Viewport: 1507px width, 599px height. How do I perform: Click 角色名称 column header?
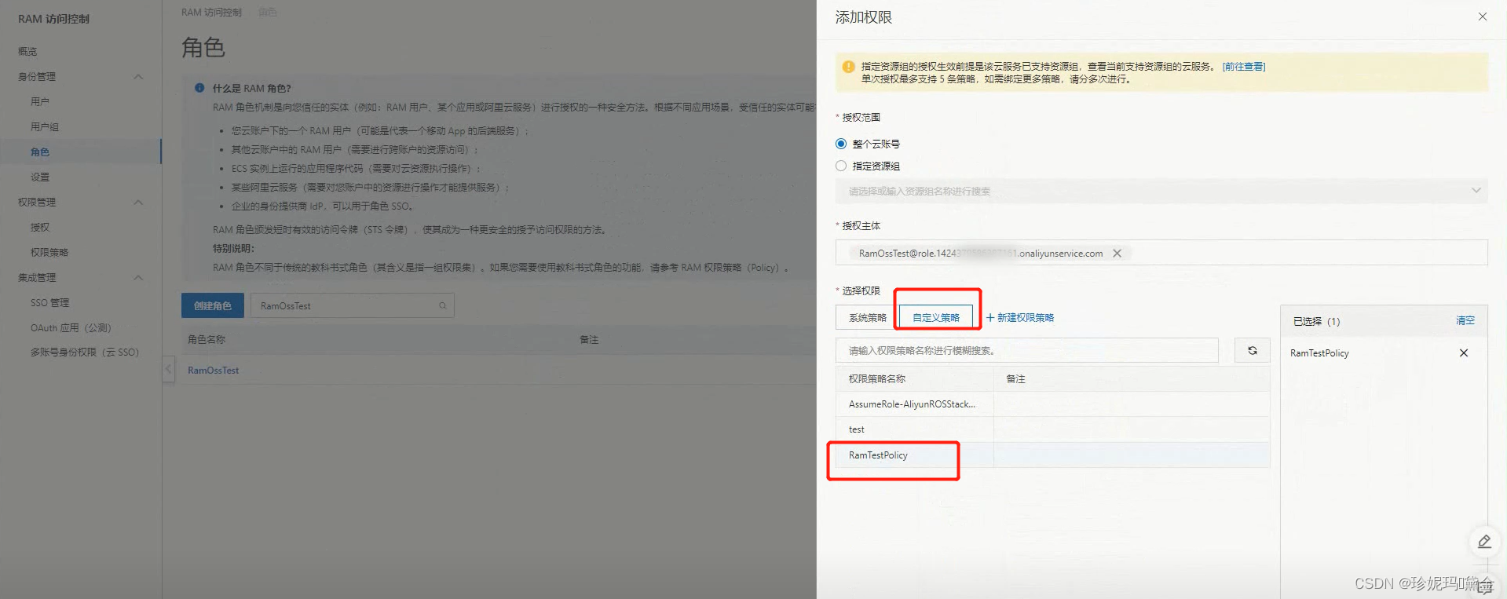[x=206, y=339]
